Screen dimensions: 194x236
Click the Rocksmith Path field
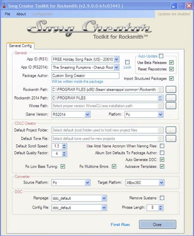pos(107,90)
